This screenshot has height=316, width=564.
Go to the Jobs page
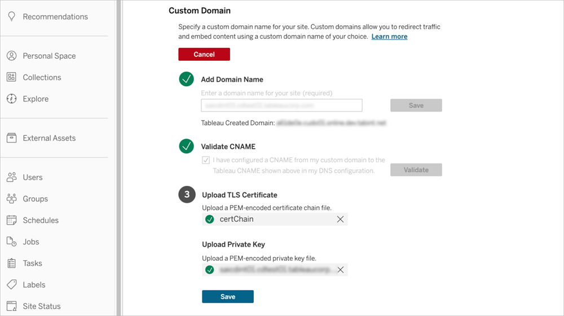tap(31, 242)
